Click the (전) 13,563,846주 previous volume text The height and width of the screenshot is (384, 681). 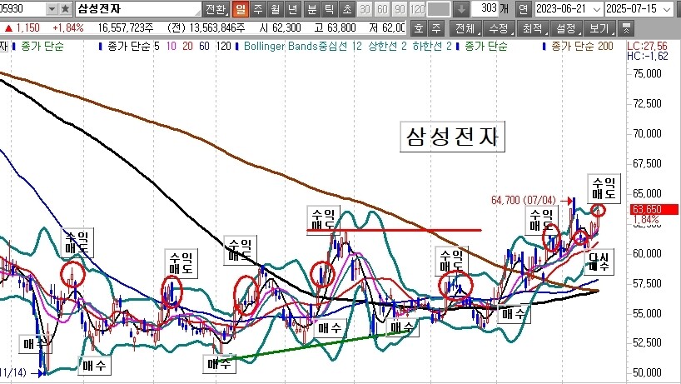tap(206, 28)
